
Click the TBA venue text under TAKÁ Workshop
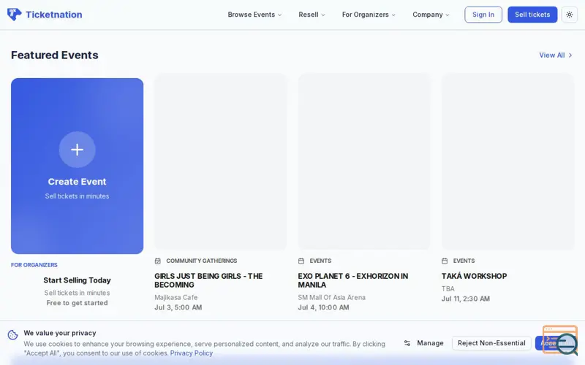(448, 288)
